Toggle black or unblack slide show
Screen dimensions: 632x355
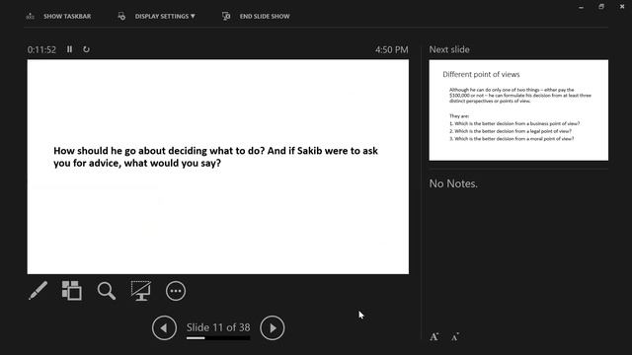tap(140, 291)
